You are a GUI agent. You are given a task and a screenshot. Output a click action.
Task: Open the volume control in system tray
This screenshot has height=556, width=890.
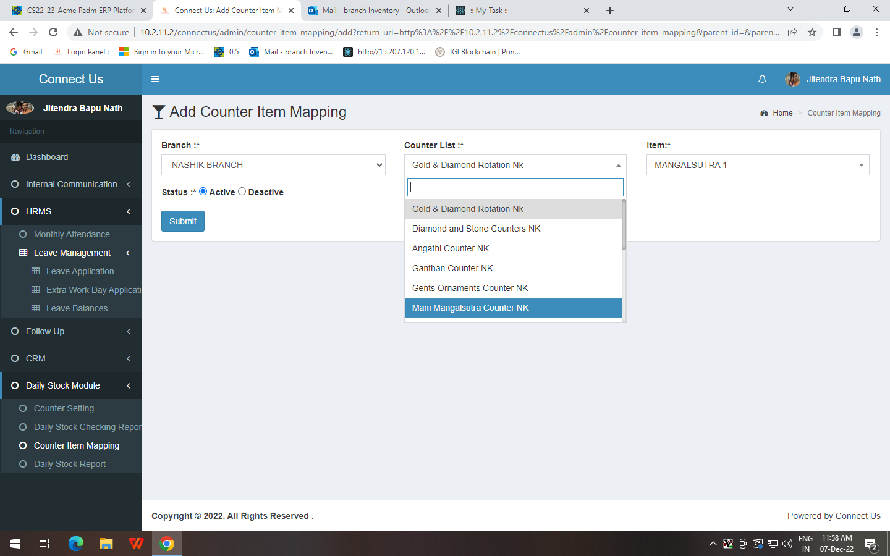coord(787,544)
